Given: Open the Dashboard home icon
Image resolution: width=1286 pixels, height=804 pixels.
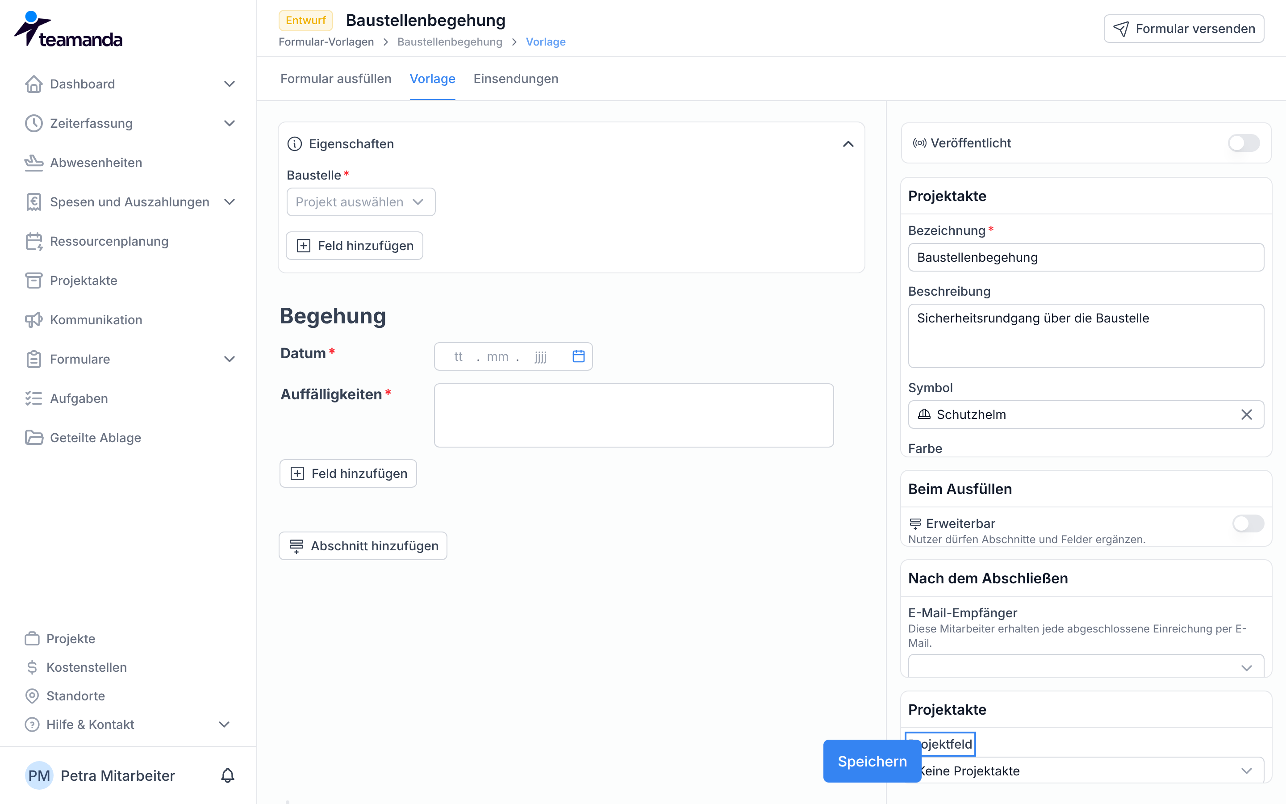Looking at the screenshot, I should [x=33, y=84].
